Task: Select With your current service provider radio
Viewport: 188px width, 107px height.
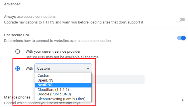Action: pyautogui.click(x=18, y=52)
